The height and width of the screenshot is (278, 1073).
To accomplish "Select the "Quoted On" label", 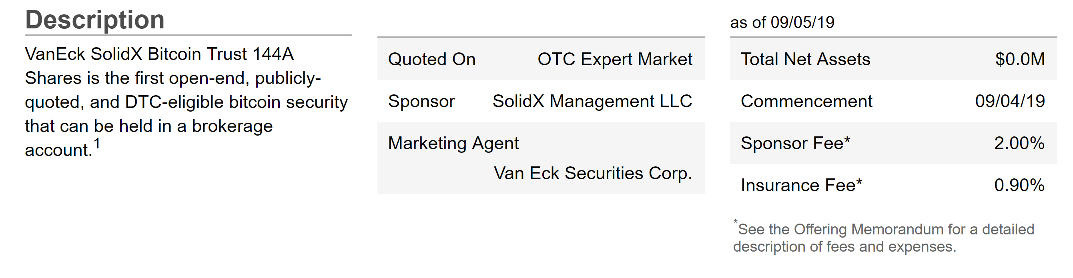I will pos(431,60).
